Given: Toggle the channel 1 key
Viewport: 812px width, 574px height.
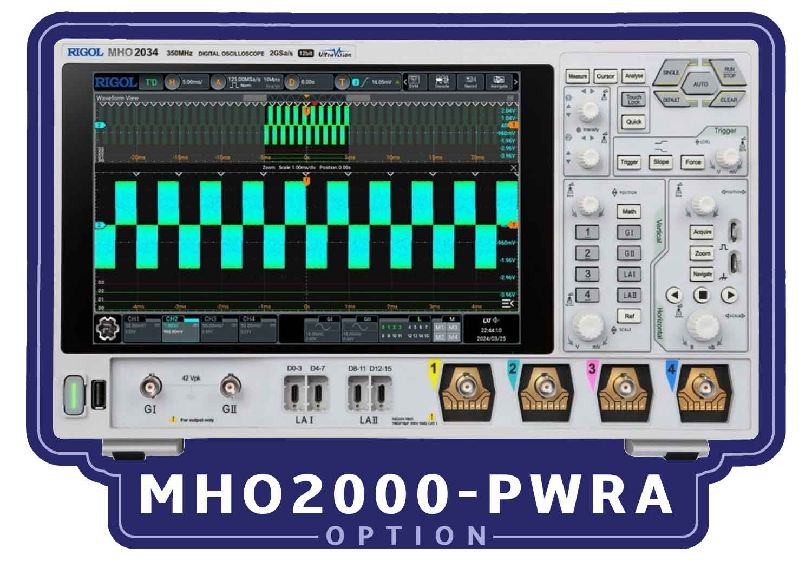Looking at the screenshot, I should click(587, 233).
